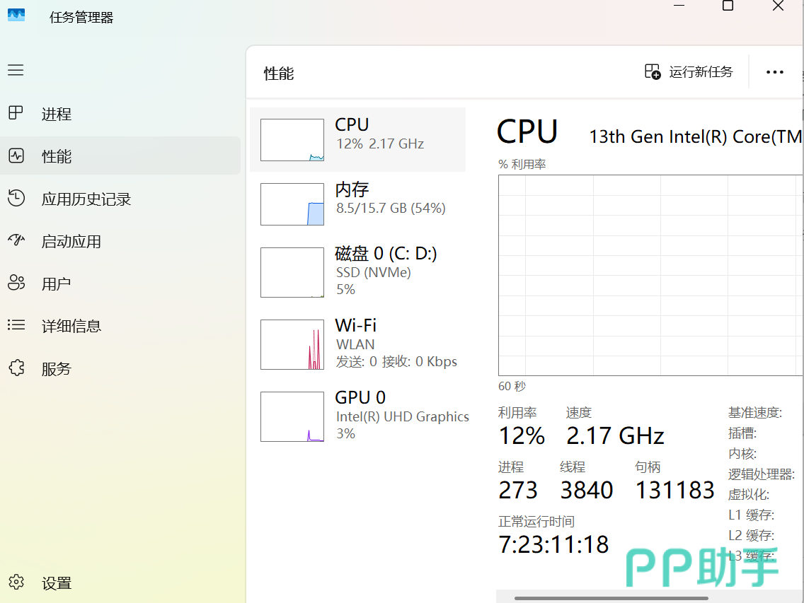Select the CPU 12% 2.17 GHz entry
The height and width of the screenshot is (603, 804).
(x=358, y=139)
